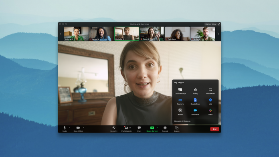Open the Salesforce zapp
This screenshot has height=157, width=279.
(x=195, y=112)
